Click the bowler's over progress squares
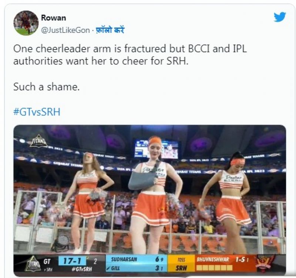Viewport: 296px width, 278px height. [215, 268]
